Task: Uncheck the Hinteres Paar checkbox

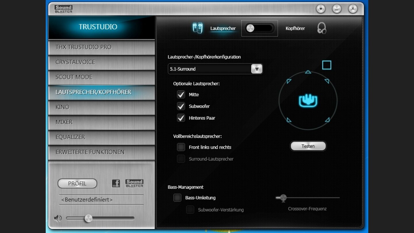Action: [181, 118]
